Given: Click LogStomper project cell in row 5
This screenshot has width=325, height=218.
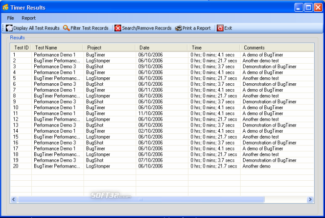Looking at the screenshot, I should pyautogui.click(x=98, y=78).
